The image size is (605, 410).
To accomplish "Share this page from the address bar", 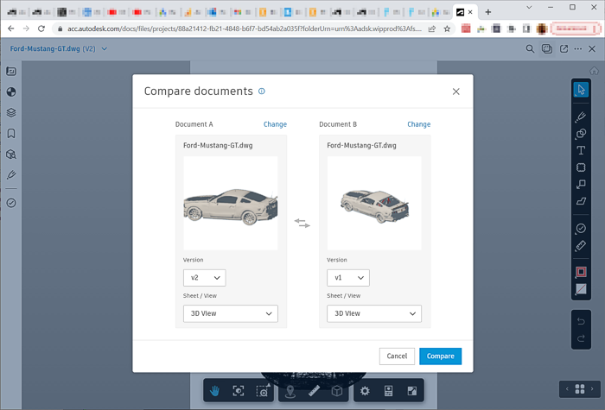I will (x=432, y=28).
